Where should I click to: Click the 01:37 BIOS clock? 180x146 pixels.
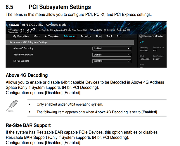pos(26,31)
